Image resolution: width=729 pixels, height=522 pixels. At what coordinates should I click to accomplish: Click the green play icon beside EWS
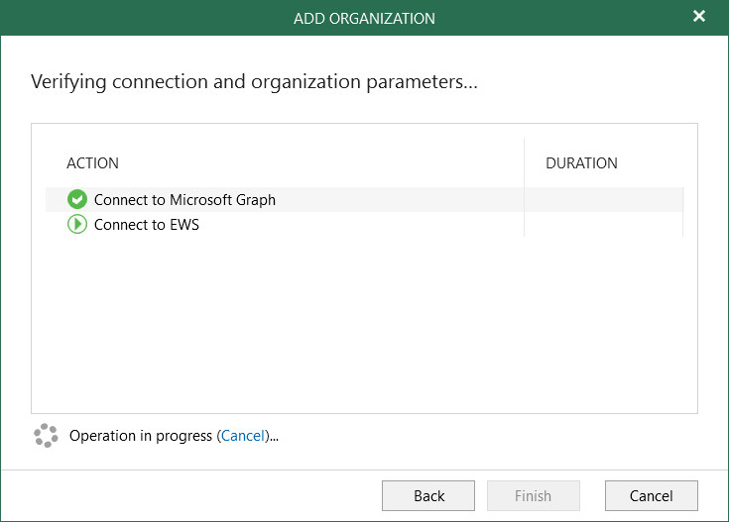(x=77, y=225)
